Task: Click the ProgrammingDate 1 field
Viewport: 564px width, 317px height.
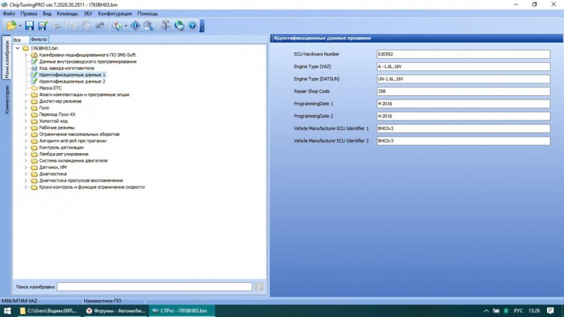Action: 463,104
